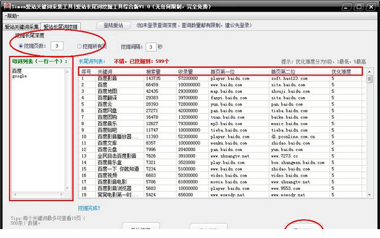The width and height of the screenshot is (380, 238).
Task: Select the 百度云盘 keyword row
Action: (x=107, y=149)
